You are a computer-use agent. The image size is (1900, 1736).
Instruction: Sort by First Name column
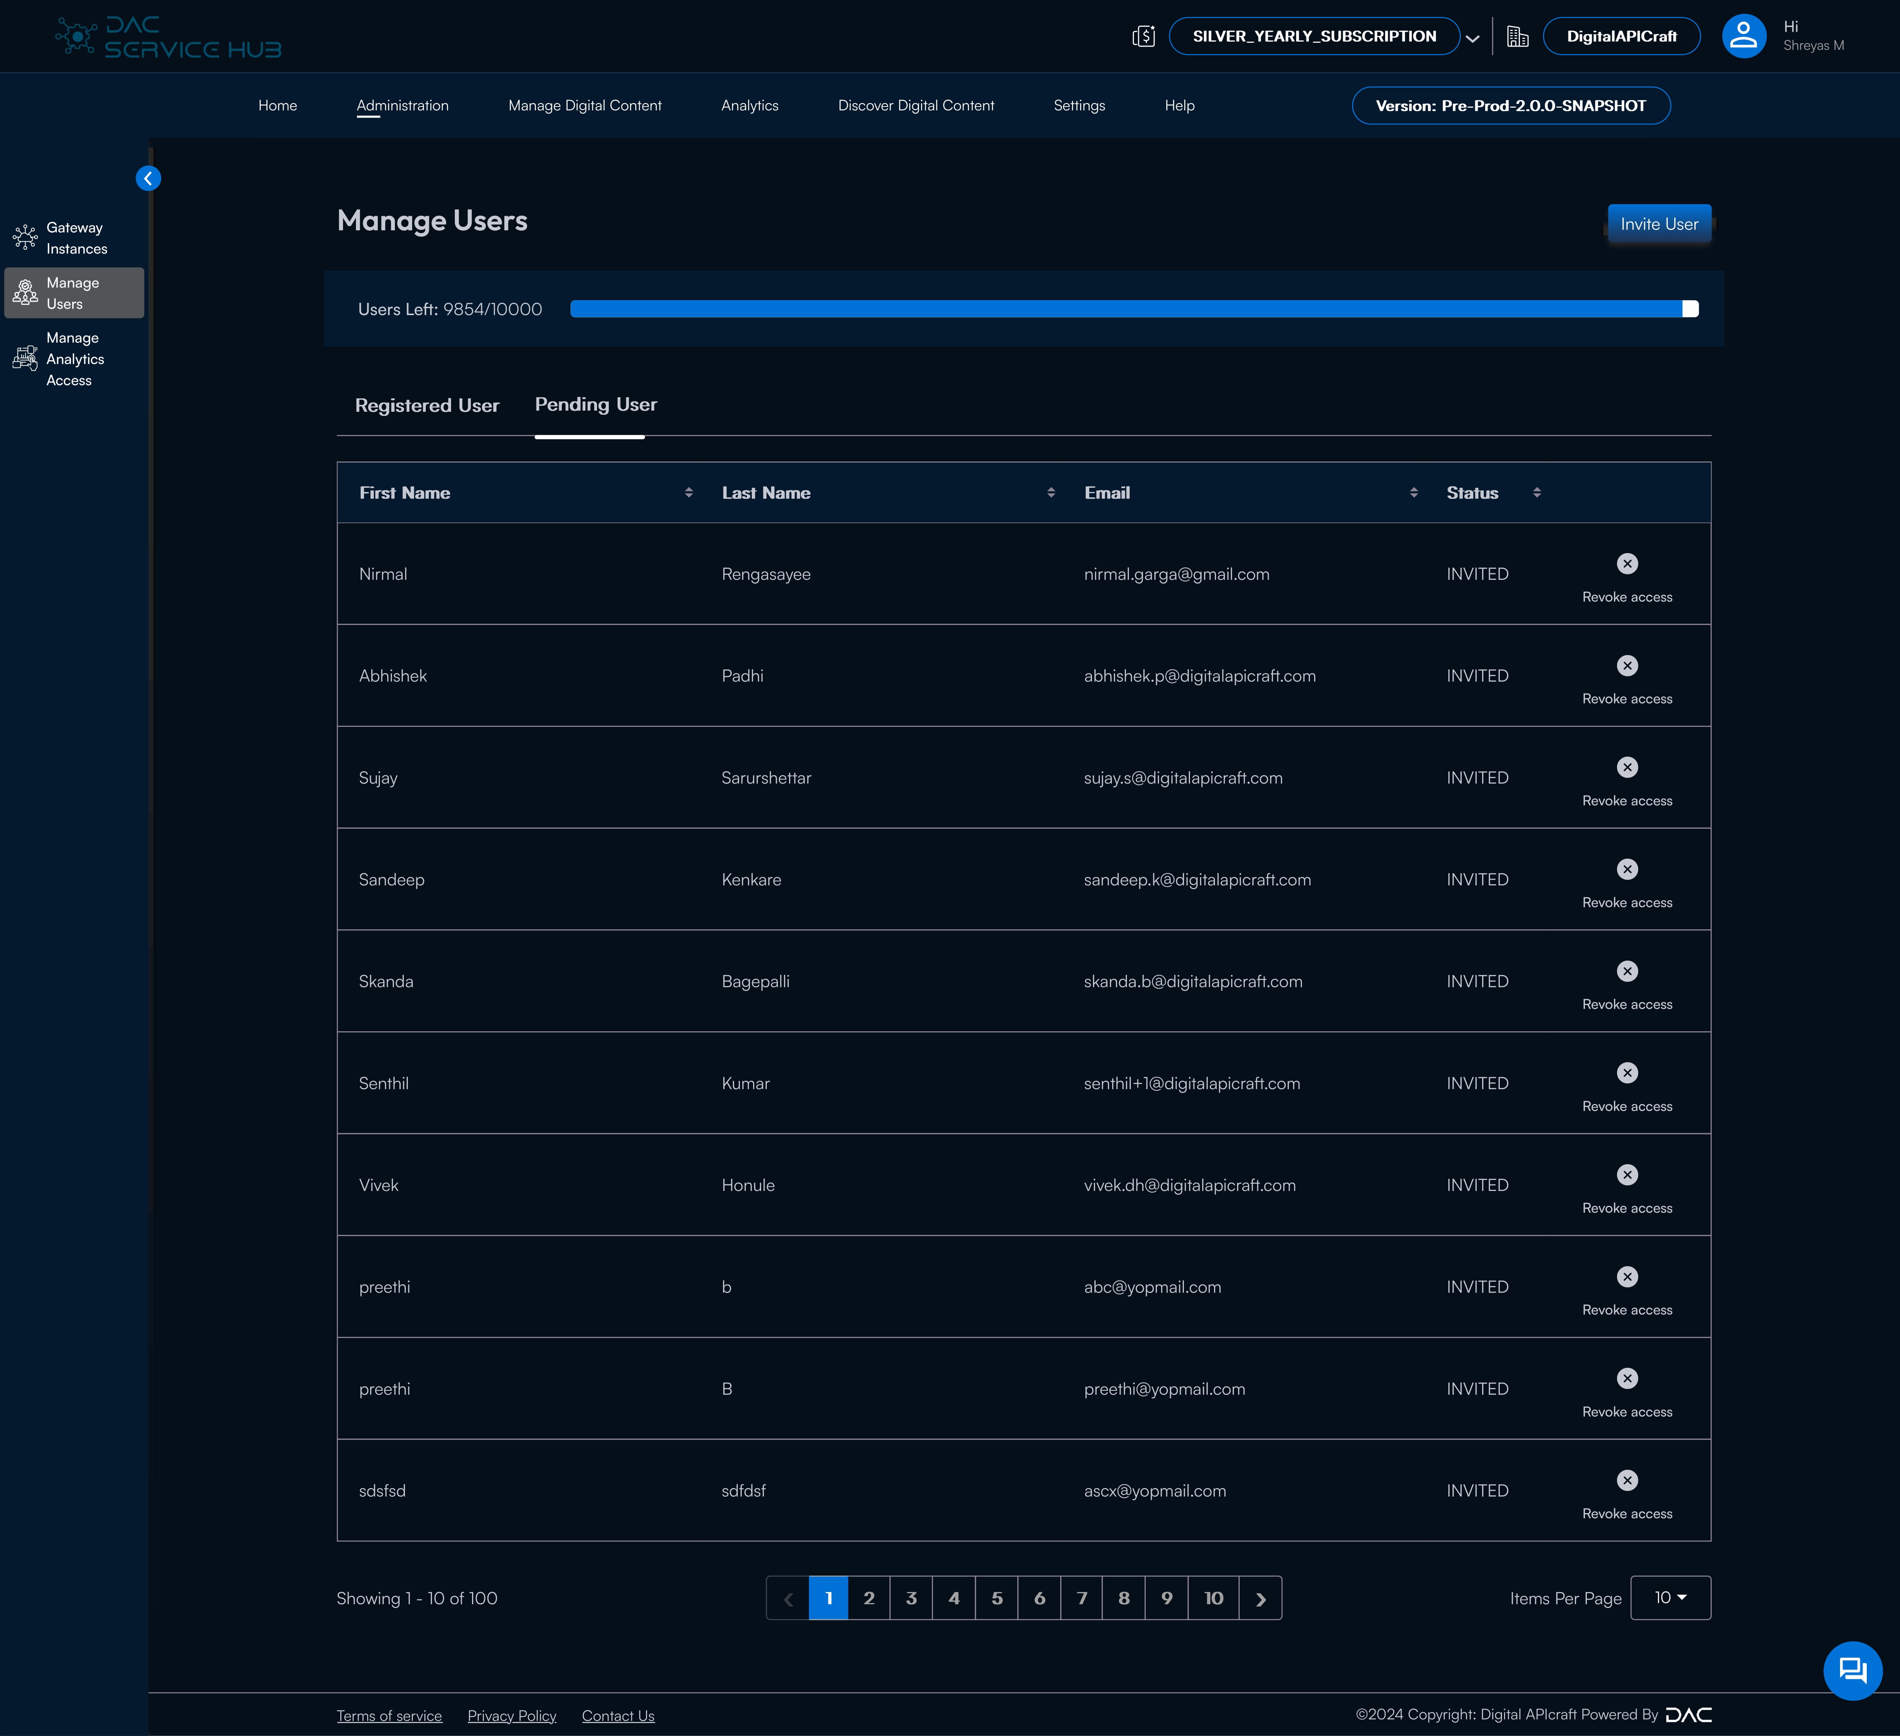tap(689, 493)
